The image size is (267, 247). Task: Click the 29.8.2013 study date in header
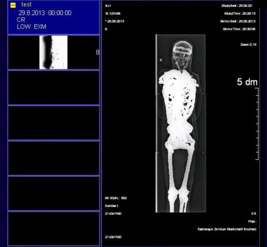point(31,13)
